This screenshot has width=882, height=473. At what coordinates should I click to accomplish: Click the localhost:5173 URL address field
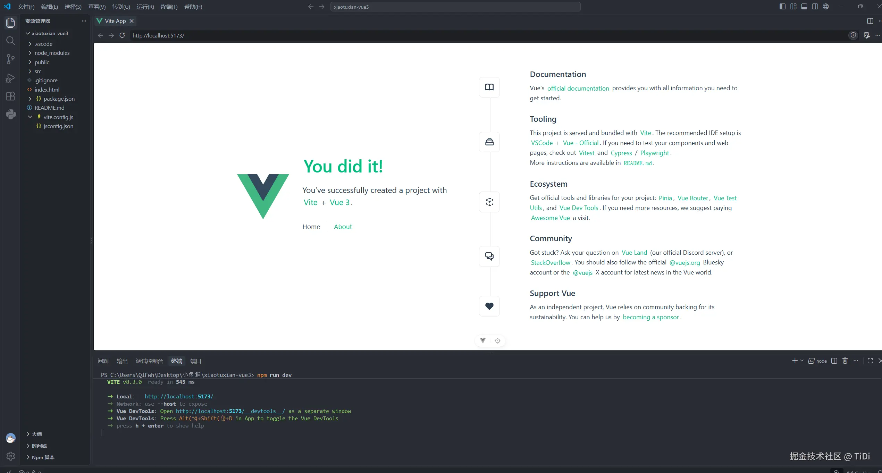tap(488, 35)
